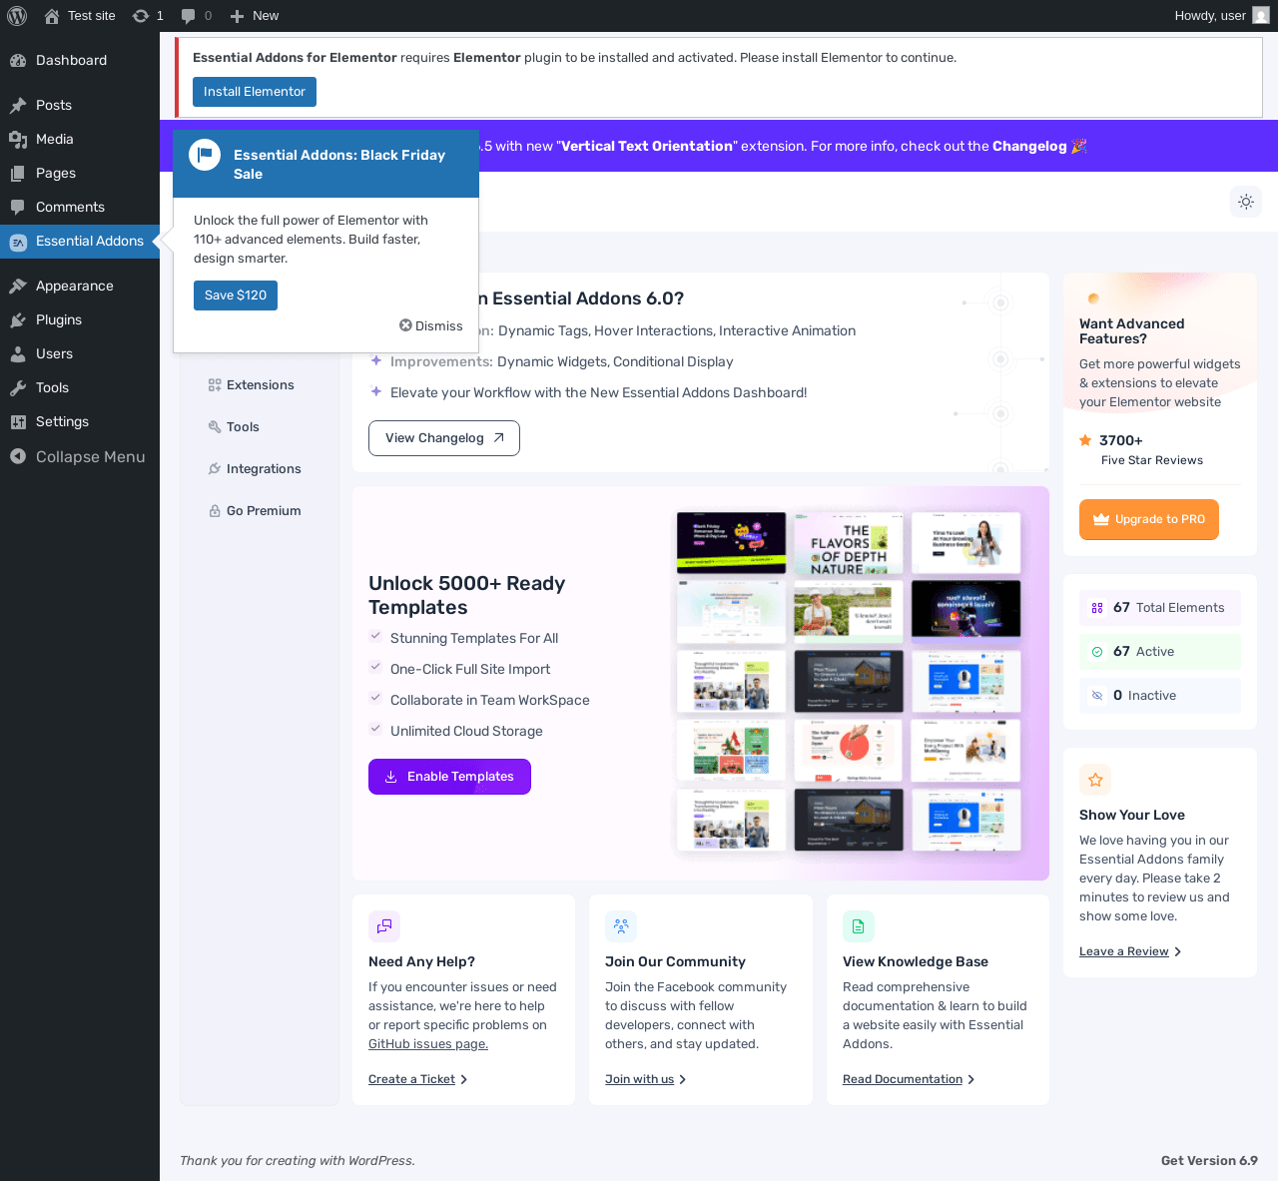Dismiss the Black Friday Sale popup
This screenshot has height=1181, width=1278.
tap(431, 326)
